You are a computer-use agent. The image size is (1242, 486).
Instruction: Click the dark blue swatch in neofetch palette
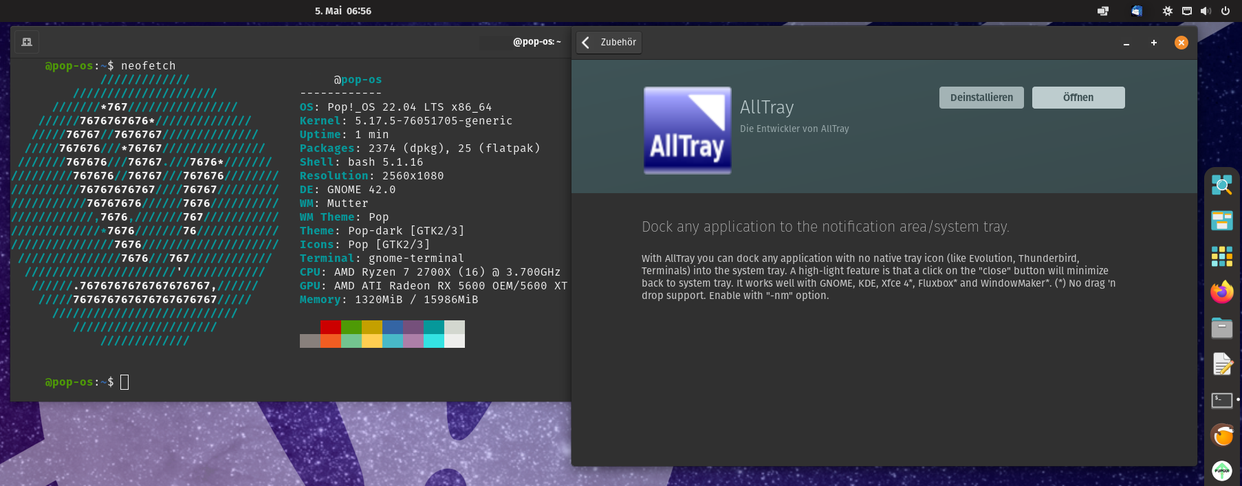[x=393, y=327]
